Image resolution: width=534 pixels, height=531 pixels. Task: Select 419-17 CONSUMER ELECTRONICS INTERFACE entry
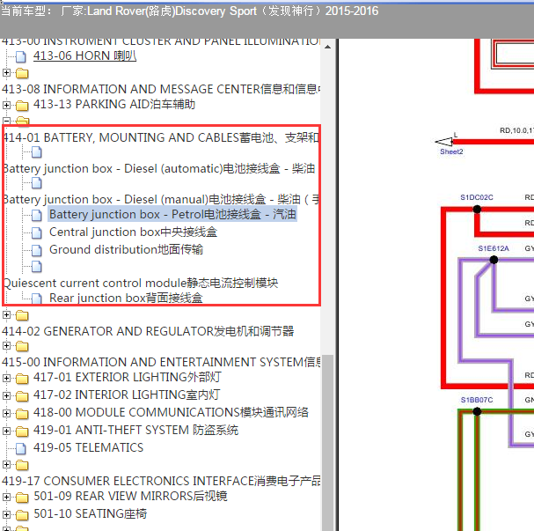161,481
